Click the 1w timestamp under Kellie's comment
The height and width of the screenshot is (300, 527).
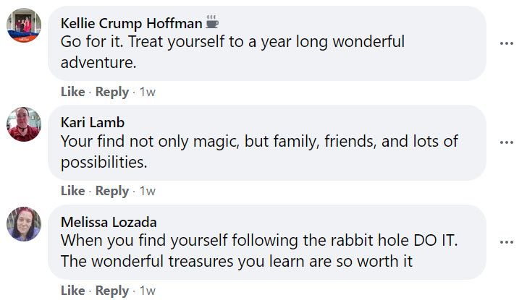point(147,92)
